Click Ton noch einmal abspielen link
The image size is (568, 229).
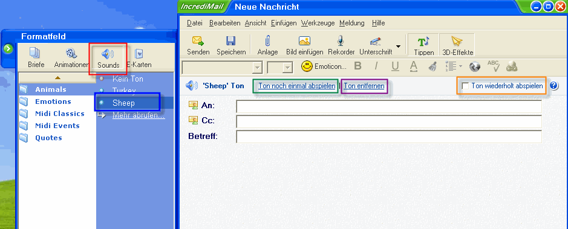pos(296,86)
